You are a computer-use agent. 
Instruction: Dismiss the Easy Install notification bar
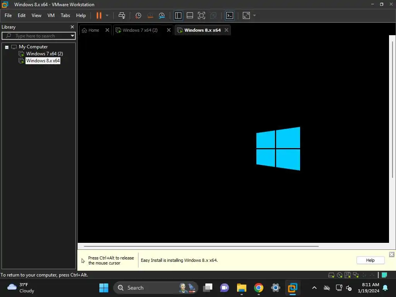coord(391,254)
